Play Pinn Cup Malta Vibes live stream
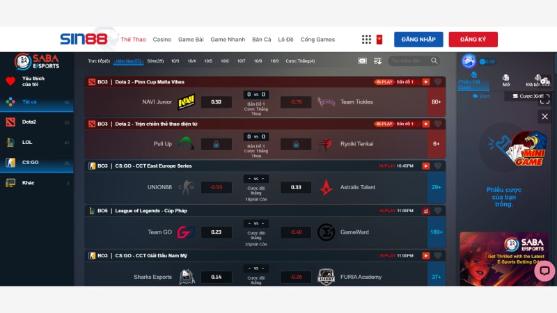 point(425,82)
